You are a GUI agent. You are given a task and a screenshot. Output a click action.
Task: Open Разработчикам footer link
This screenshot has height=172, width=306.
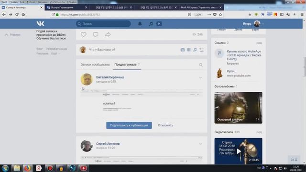tap(56, 49)
